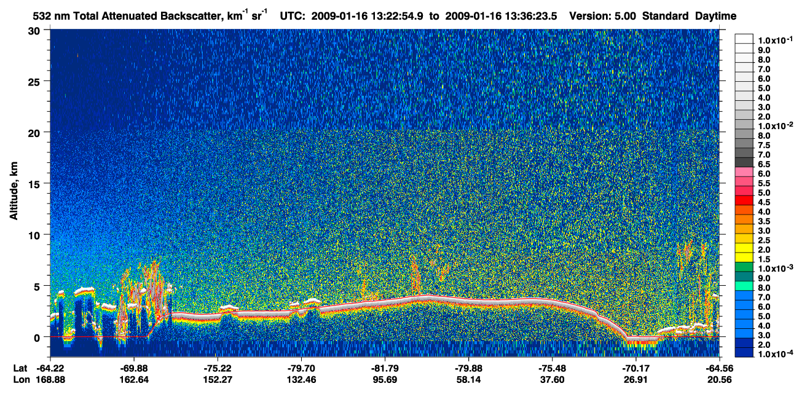Click the latitude value -75.48

(552, 368)
